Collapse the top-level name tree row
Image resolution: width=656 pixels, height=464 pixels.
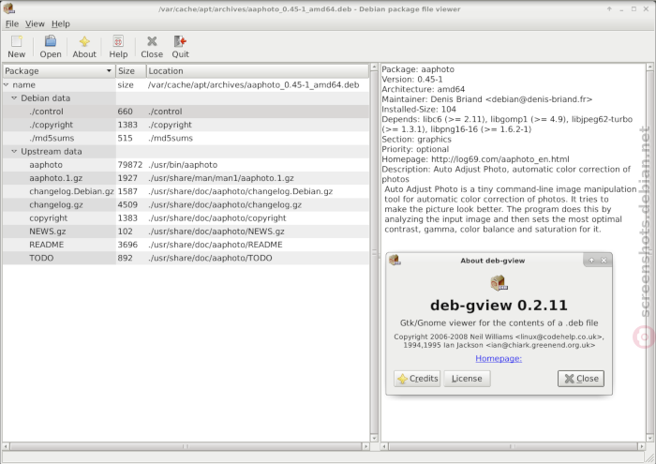coord(7,84)
